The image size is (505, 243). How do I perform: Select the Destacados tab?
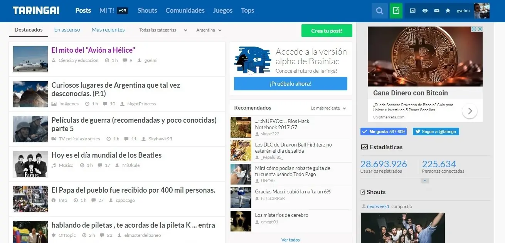[x=29, y=30]
